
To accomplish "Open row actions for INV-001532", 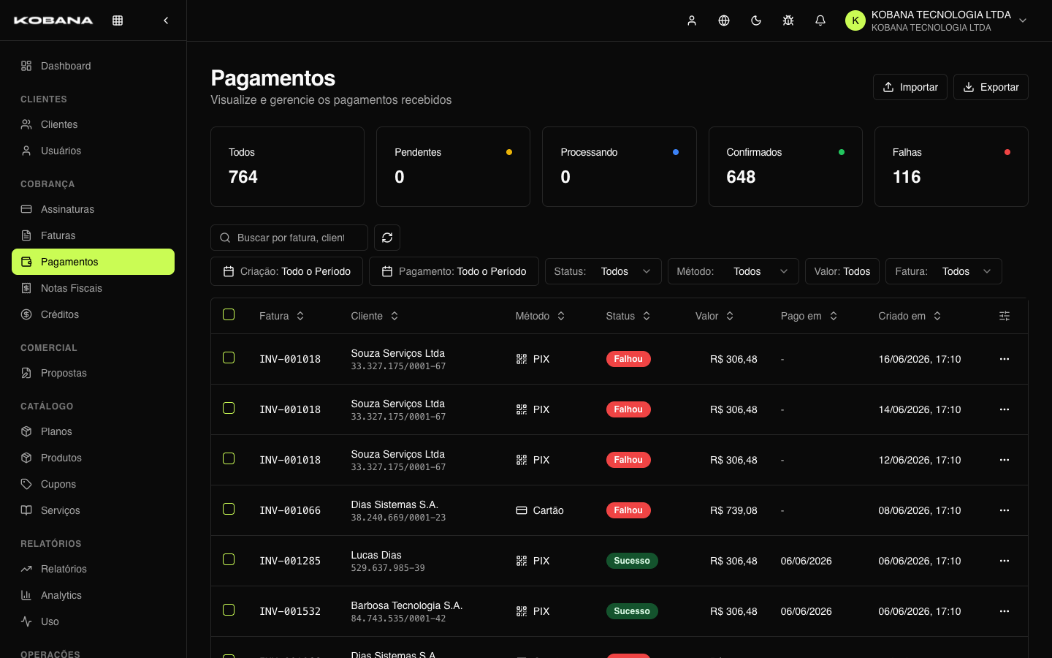I will (x=1005, y=611).
